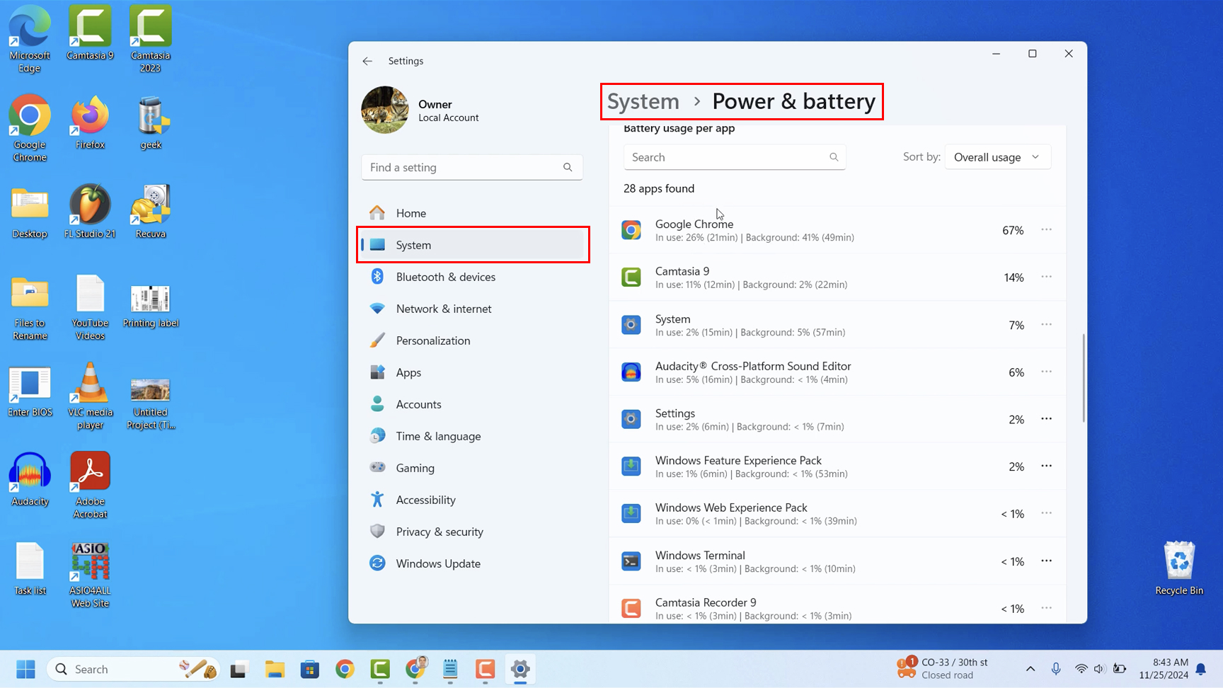The image size is (1223, 688).
Task: Show hidden icons in system tray
Action: [x=1030, y=669]
